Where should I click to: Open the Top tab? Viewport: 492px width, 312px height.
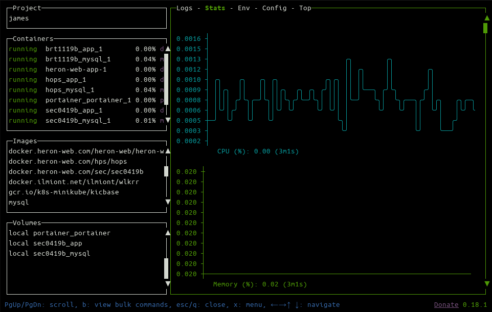point(305,8)
